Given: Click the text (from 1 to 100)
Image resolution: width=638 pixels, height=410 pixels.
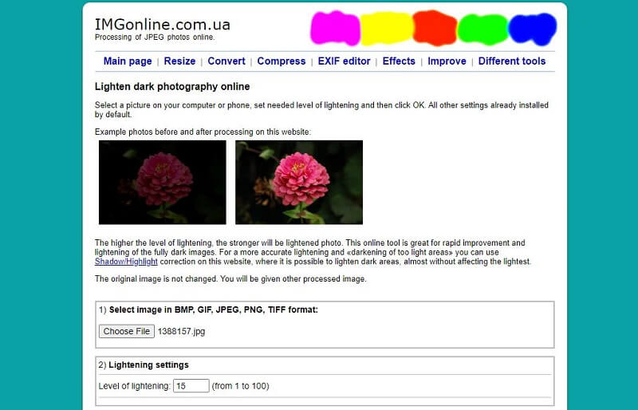Looking at the screenshot, I should pyautogui.click(x=241, y=386).
